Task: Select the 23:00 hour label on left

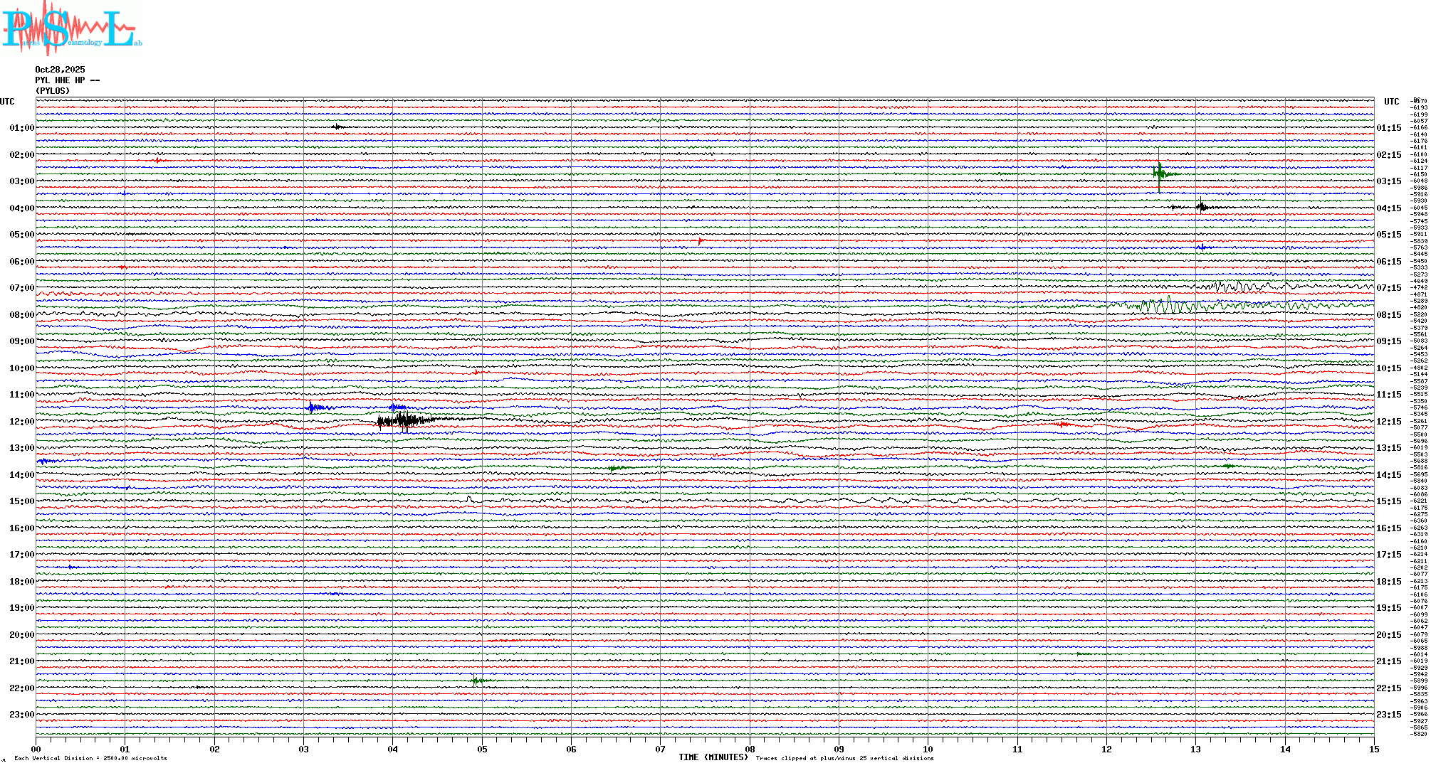Action: 21,715
